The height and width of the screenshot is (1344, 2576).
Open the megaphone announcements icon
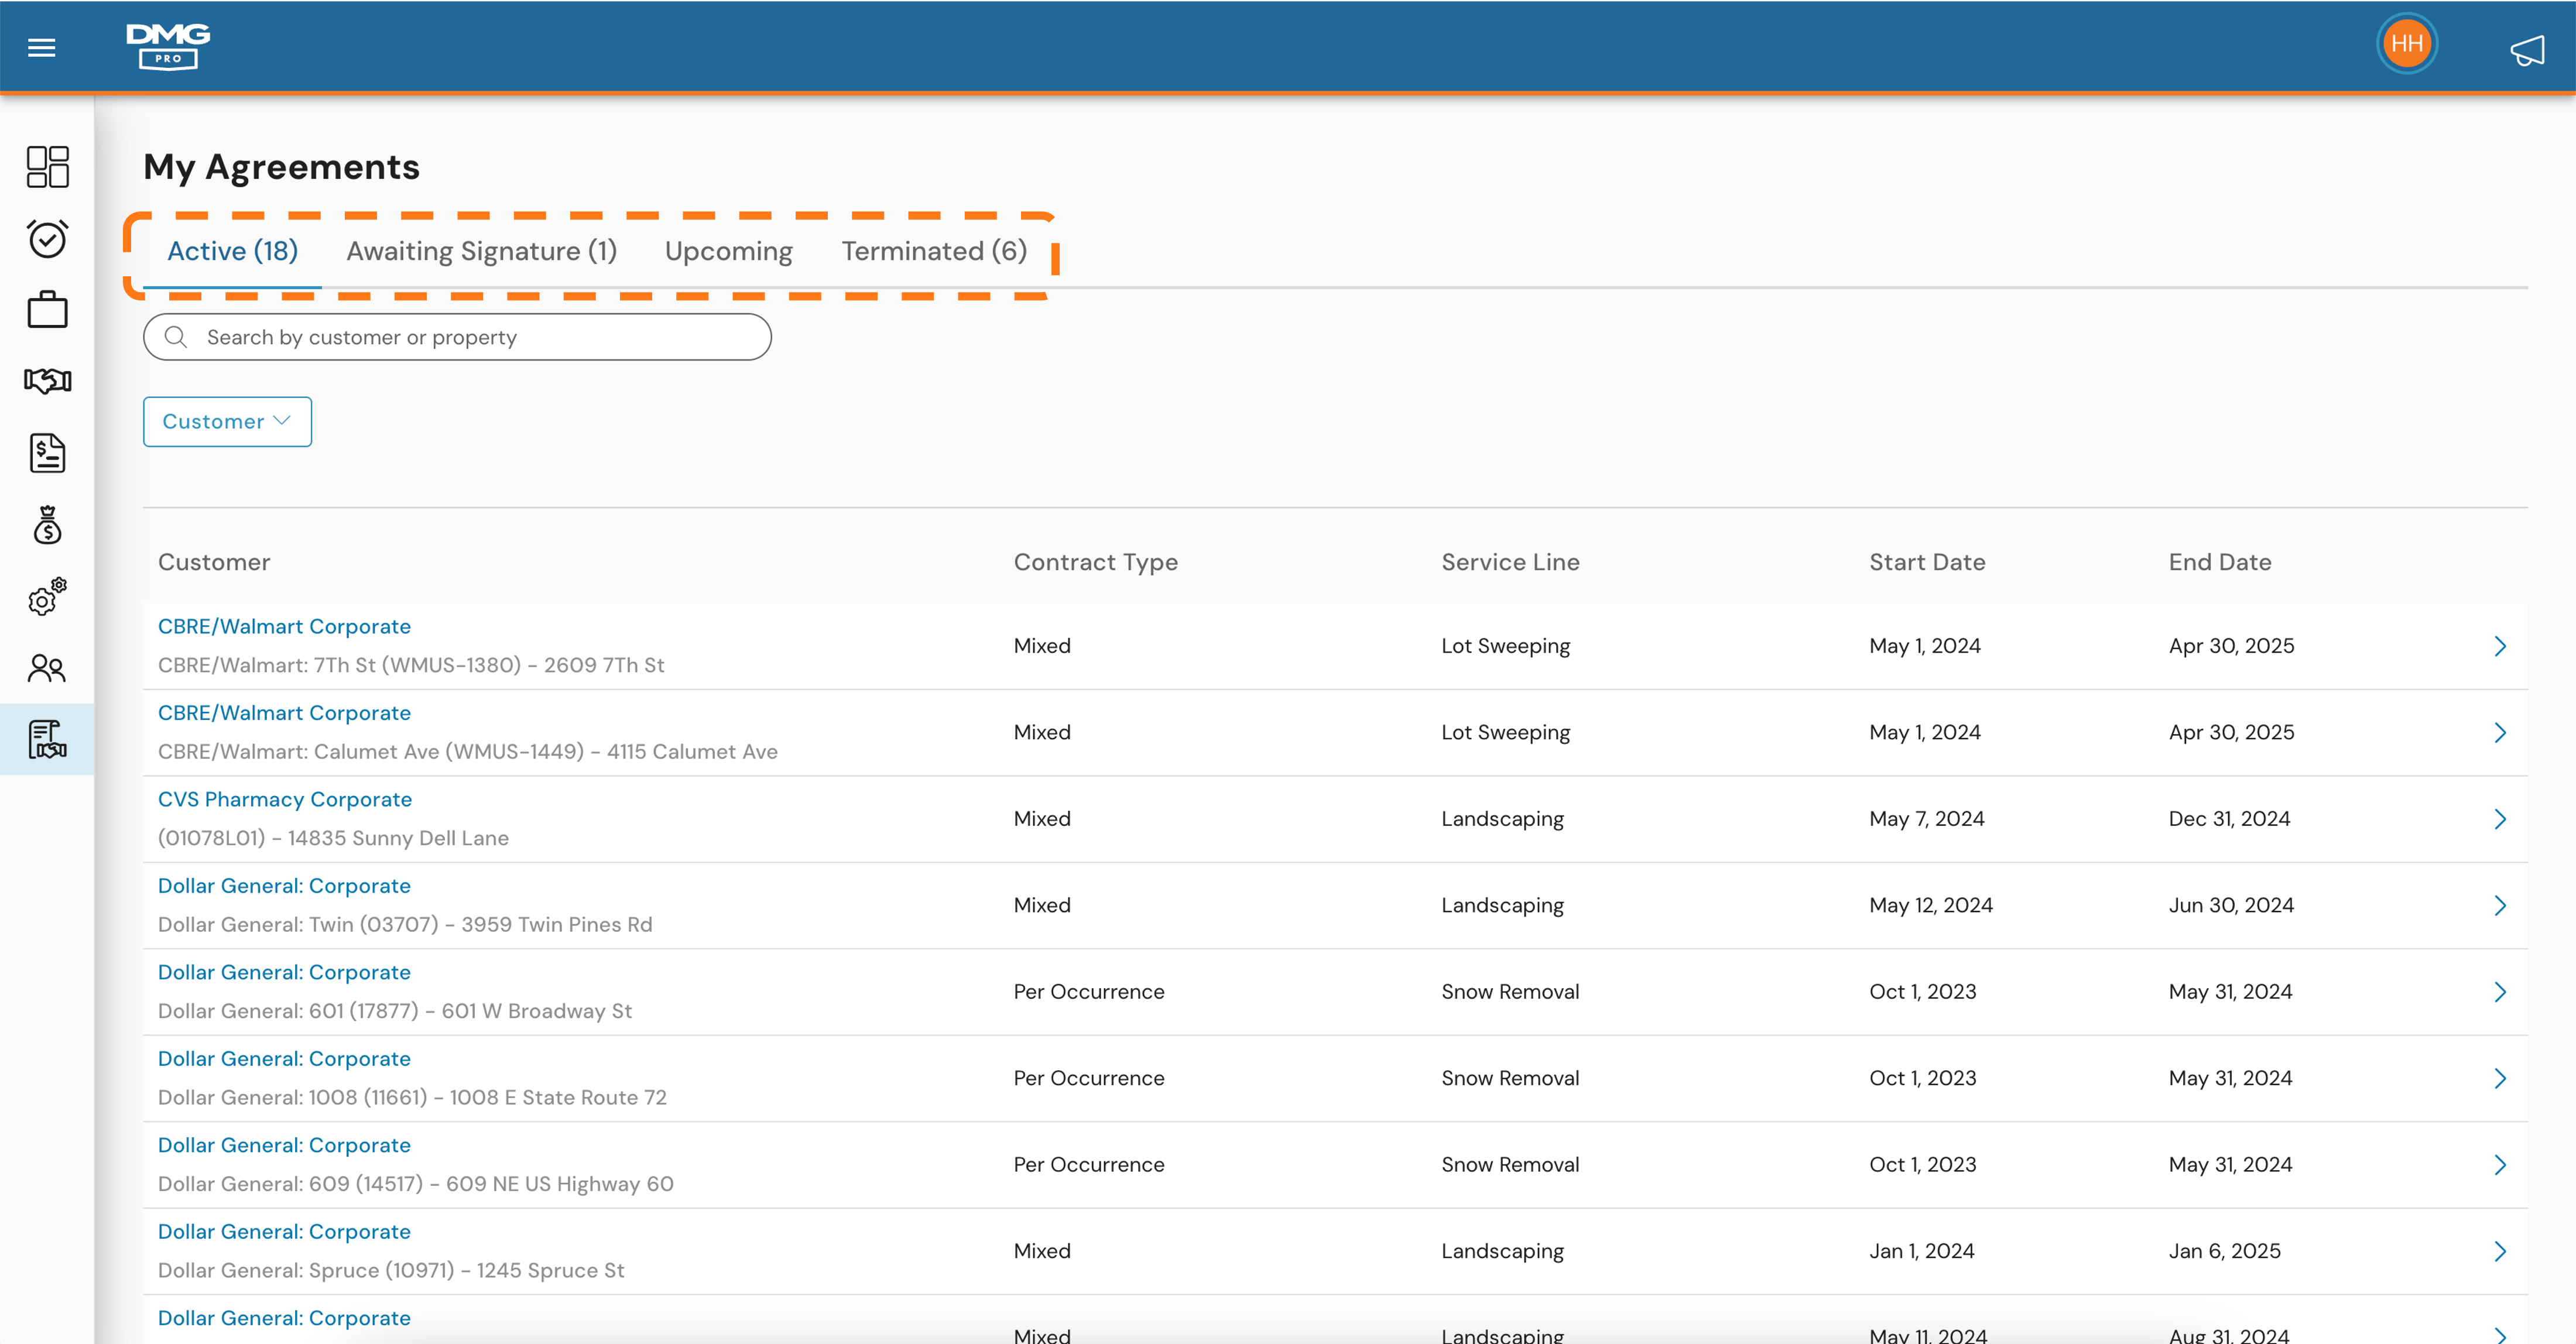2527,49
